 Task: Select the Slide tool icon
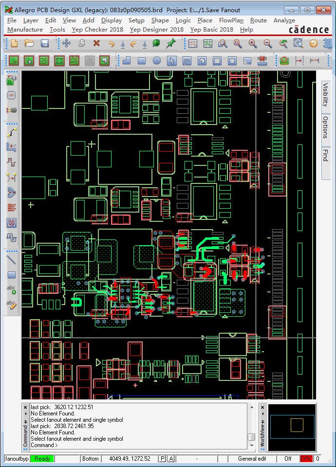tap(12, 147)
